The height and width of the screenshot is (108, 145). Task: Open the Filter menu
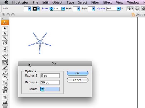[95, 2]
